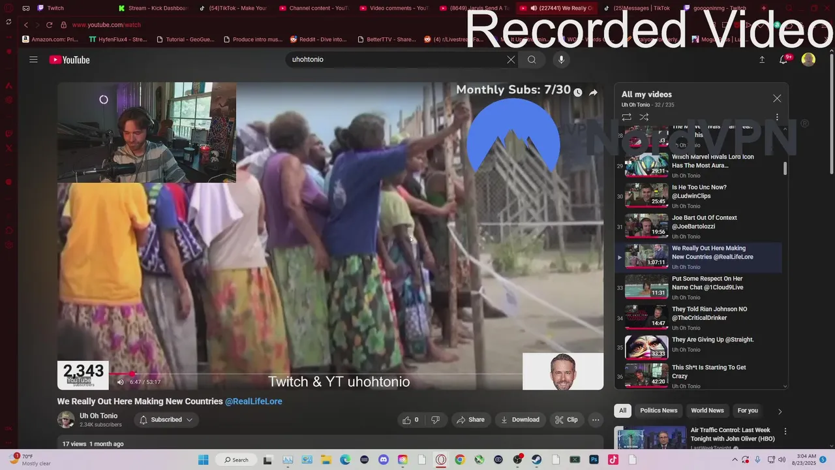Play Joe Bart Out Of Context video
The image size is (835, 470).
point(698,226)
